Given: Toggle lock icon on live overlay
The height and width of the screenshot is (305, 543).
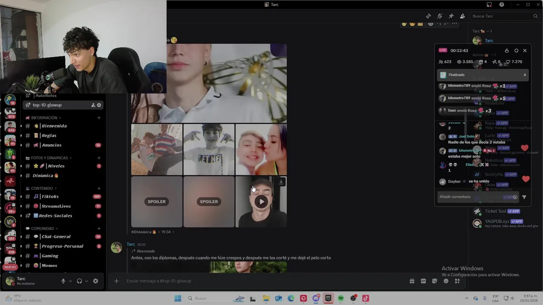Looking at the screenshot, I should click(507, 50).
